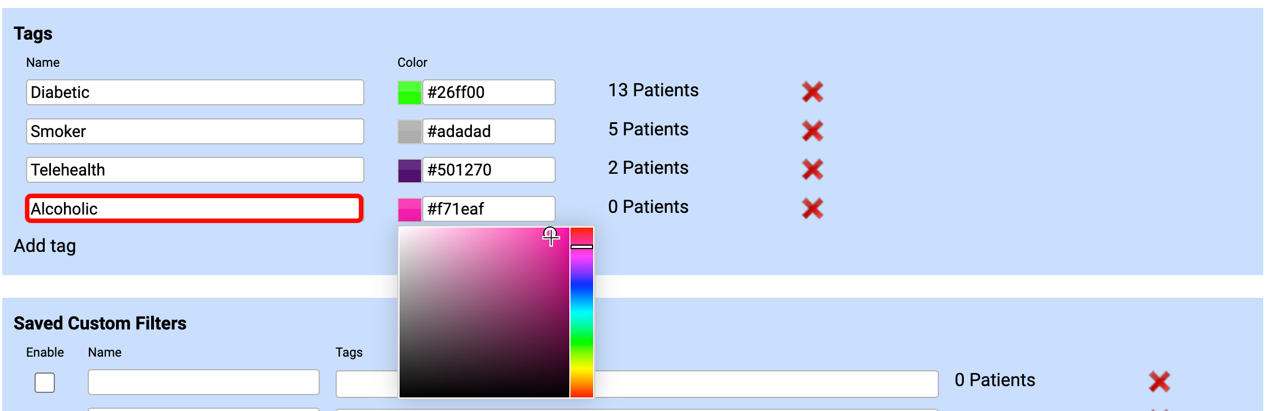Delete the Telehealth tag red X icon

[812, 169]
